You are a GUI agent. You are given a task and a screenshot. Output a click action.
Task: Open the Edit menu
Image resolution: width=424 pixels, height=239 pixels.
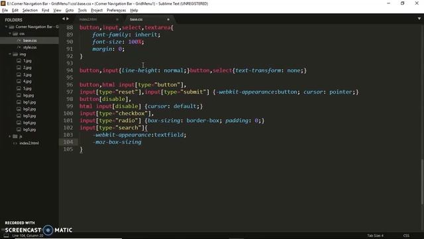coord(15,11)
